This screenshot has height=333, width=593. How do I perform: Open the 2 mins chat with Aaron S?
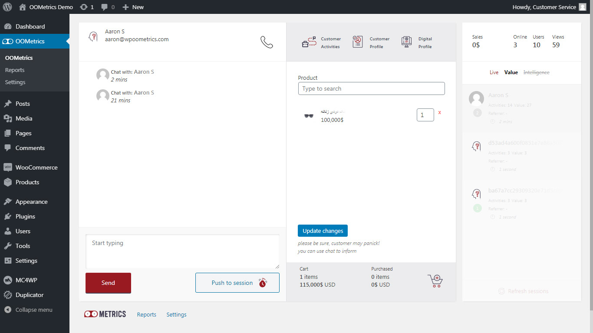126,75
